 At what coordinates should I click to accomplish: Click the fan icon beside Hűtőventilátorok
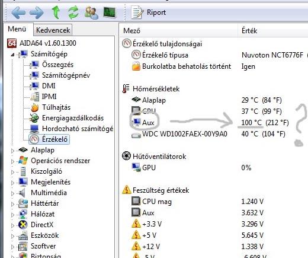[126, 156]
